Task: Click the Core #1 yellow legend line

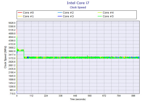Action: 20,16
